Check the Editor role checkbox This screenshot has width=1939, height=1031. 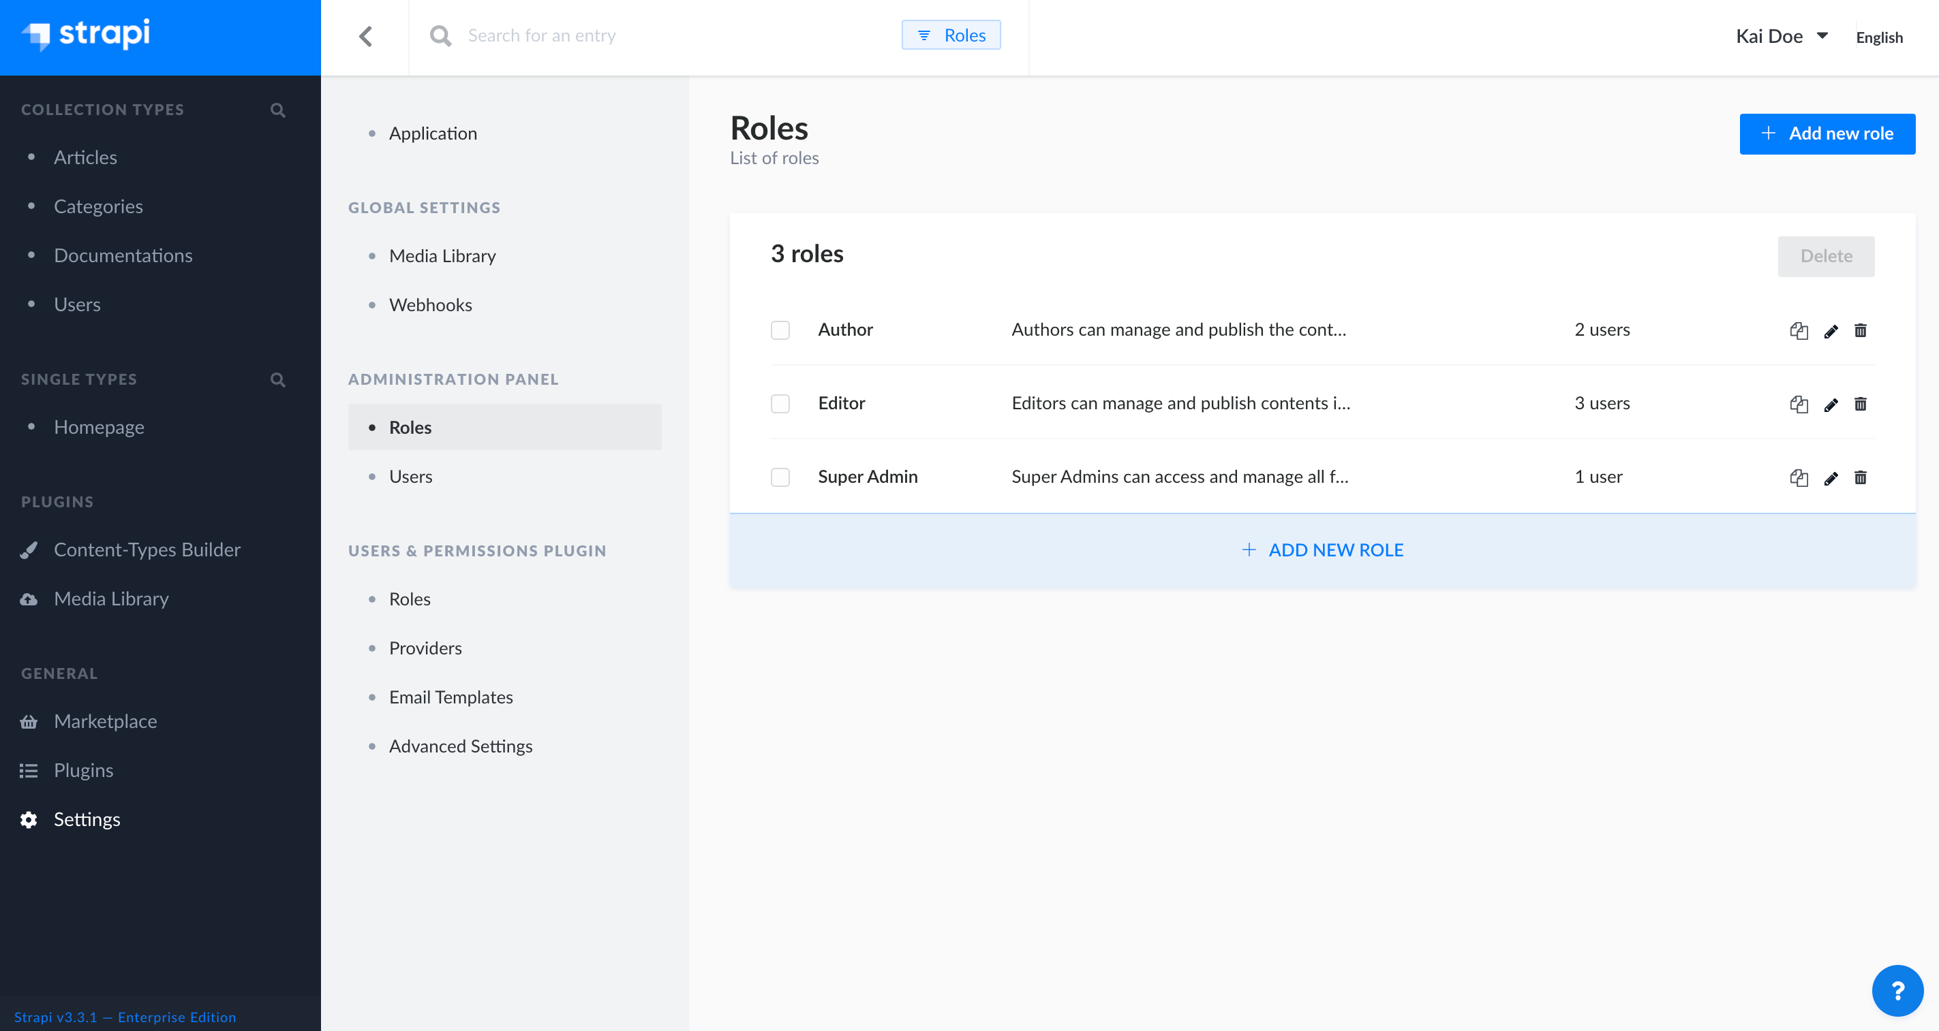(780, 403)
